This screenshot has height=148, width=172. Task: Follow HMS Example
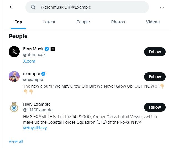click(x=155, y=107)
